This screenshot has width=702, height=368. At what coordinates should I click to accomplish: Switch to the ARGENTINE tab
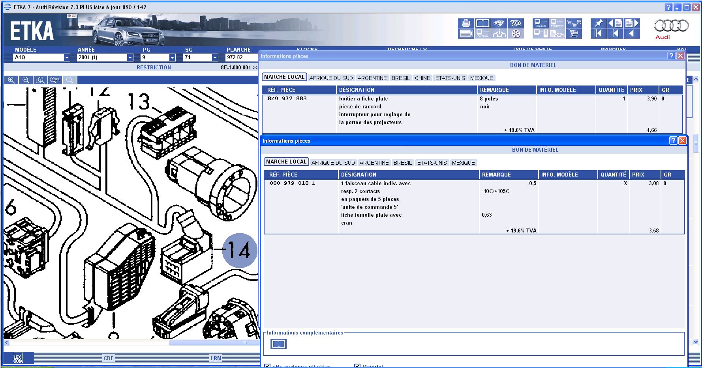374,162
